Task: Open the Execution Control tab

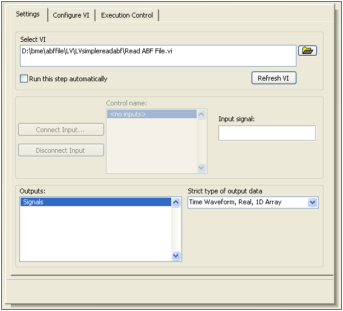Action: 127,15
